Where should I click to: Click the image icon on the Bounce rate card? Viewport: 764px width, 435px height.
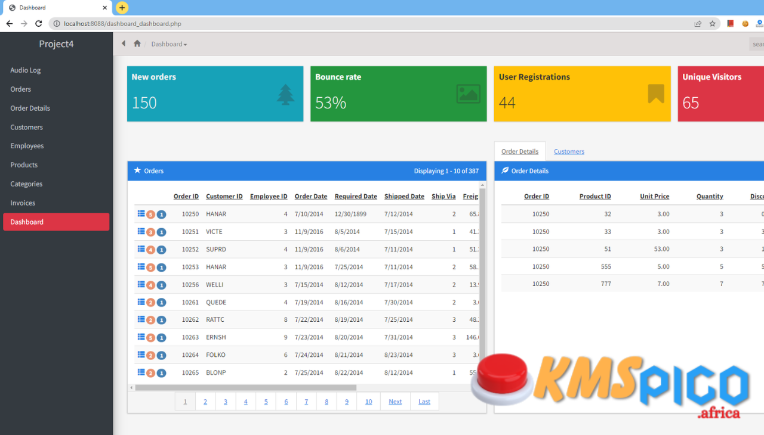[x=469, y=94]
